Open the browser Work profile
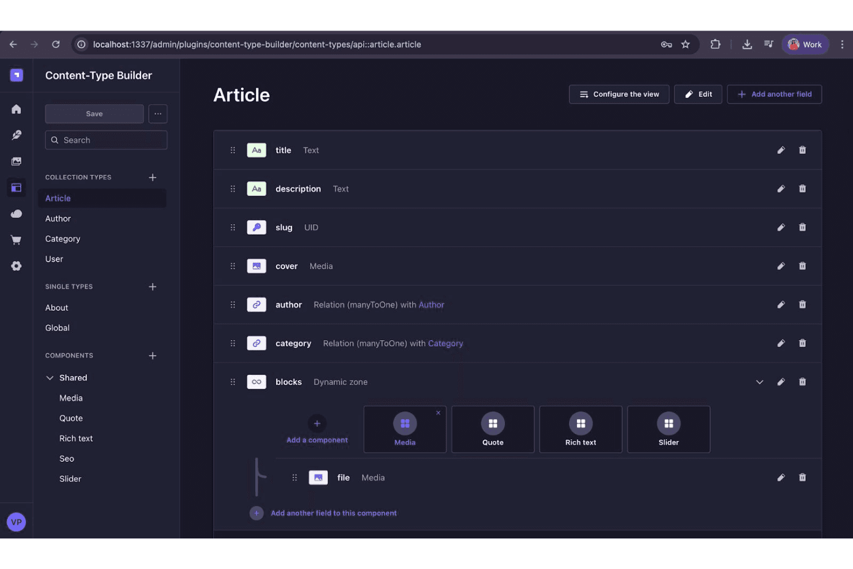 pos(805,44)
